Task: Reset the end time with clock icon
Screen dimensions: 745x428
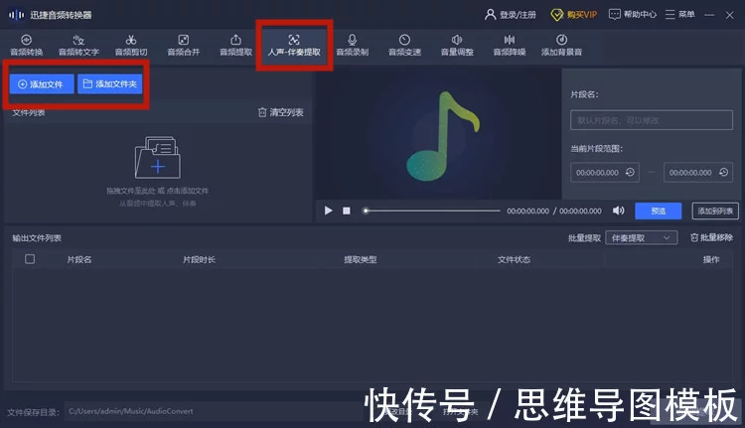Action: (723, 173)
